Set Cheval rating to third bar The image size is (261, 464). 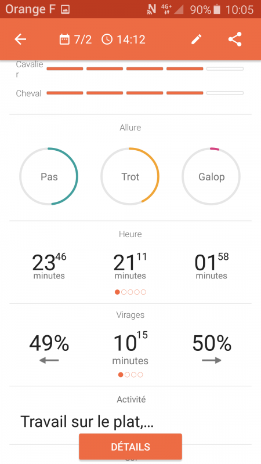click(x=144, y=93)
